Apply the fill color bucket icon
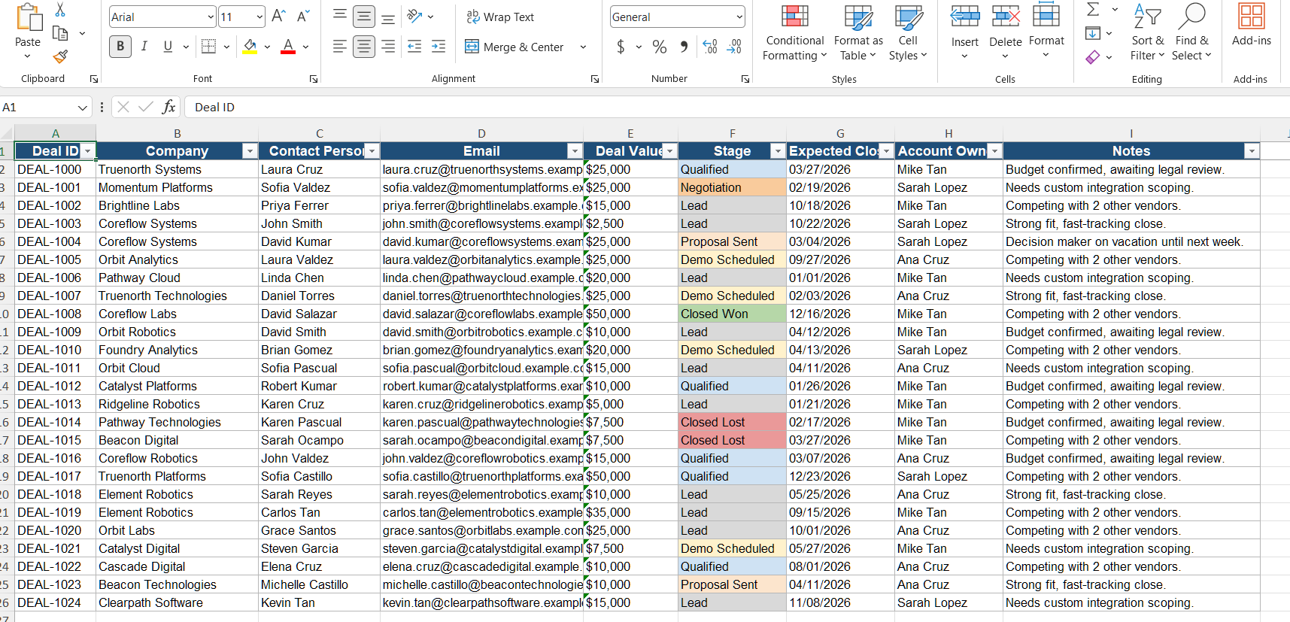This screenshot has width=1290, height=622. [x=250, y=47]
